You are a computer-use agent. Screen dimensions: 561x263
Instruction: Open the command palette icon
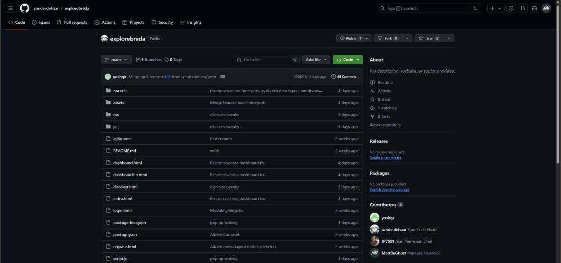pyautogui.click(x=475, y=8)
